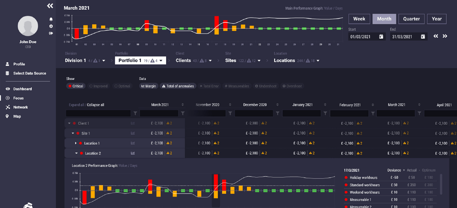457x208 pixels.
Task: Select the Quarter range button
Action: tap(411, 19)
